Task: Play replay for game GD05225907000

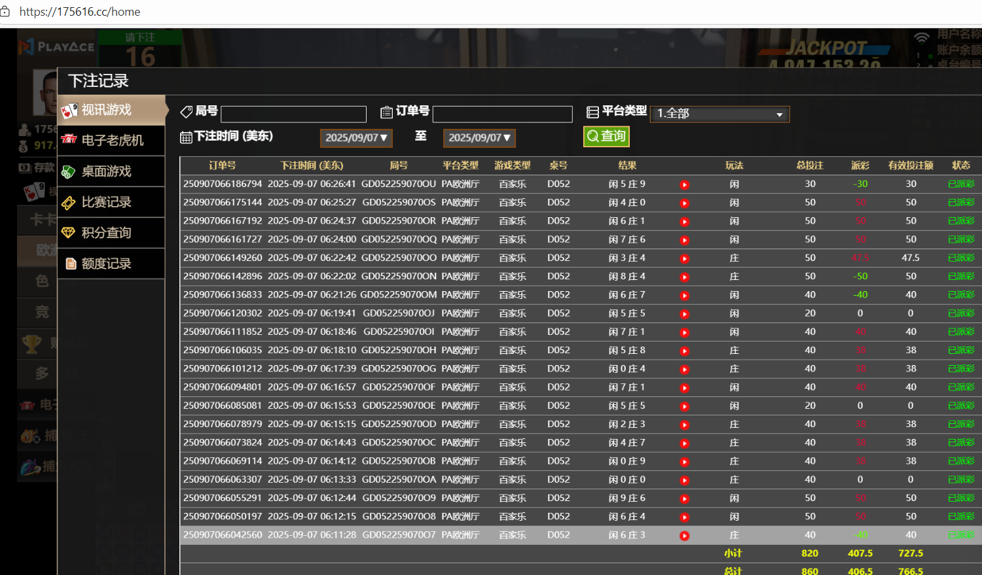Action: 684,258
